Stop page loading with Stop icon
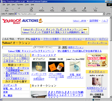The width and height of the screenshot is (112, 101). (31, 9)
